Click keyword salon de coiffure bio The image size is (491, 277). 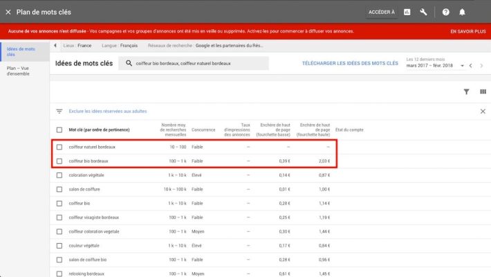[88, 260]
